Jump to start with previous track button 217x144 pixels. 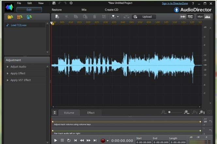pyautogui.click(x=75, y=140)
